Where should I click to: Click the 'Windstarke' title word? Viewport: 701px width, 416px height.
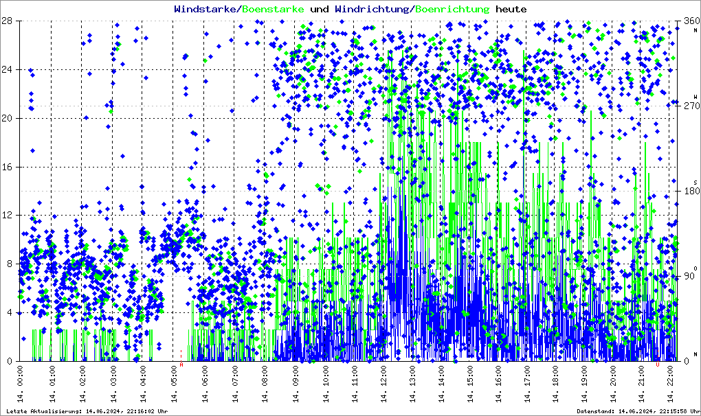pos(204,9)
